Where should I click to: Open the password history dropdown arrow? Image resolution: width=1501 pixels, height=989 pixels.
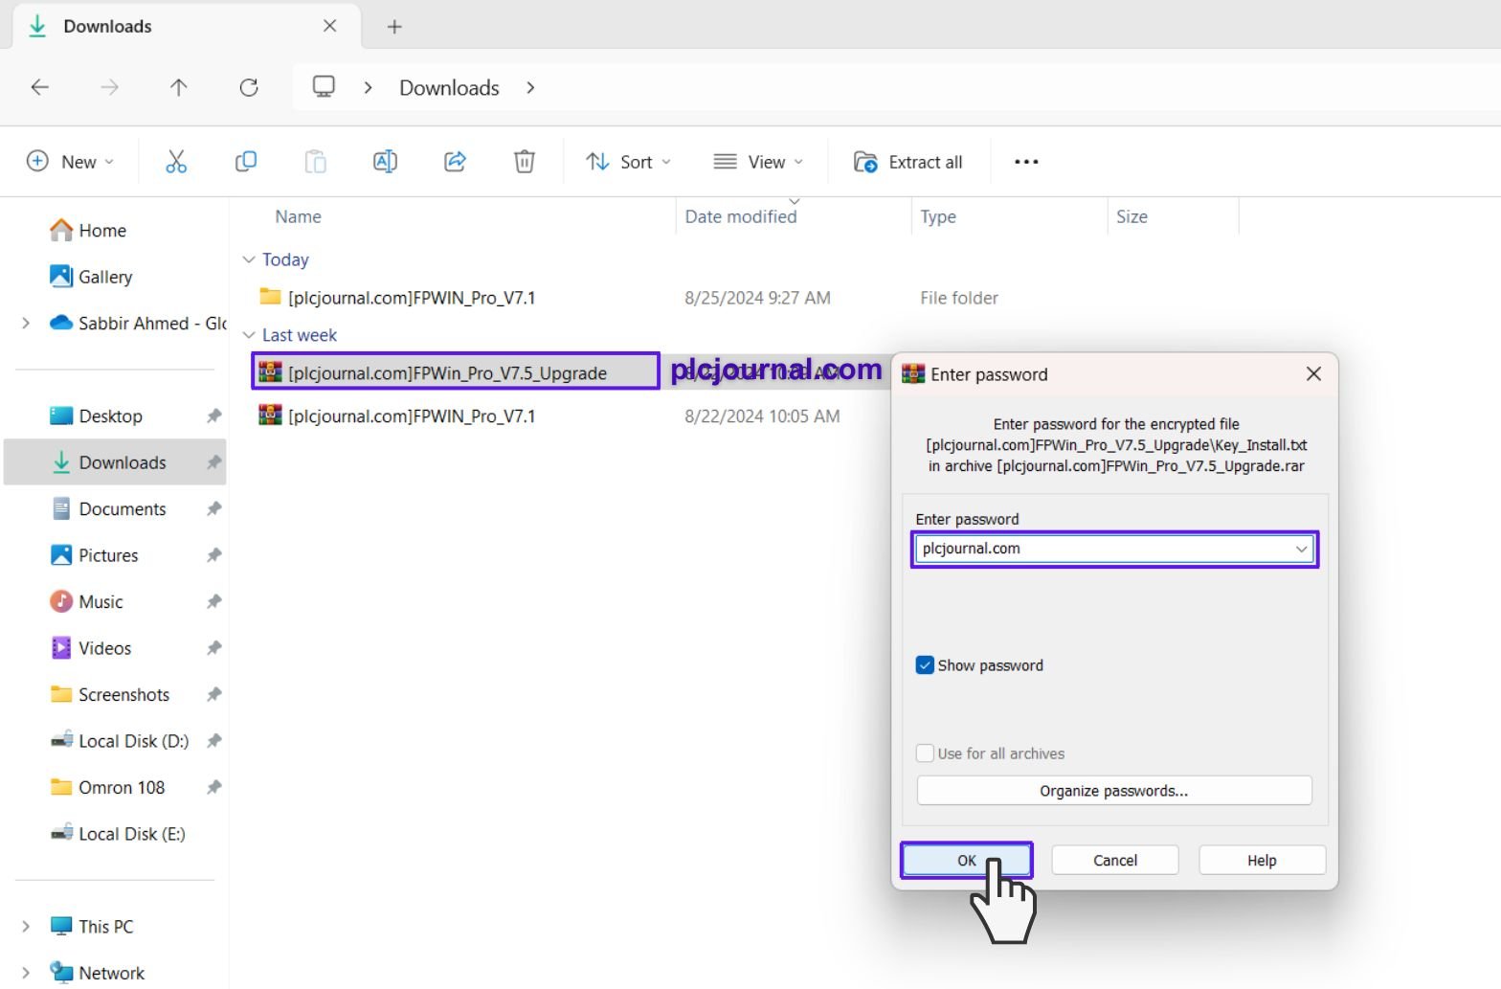click(x=1301, y=549)
